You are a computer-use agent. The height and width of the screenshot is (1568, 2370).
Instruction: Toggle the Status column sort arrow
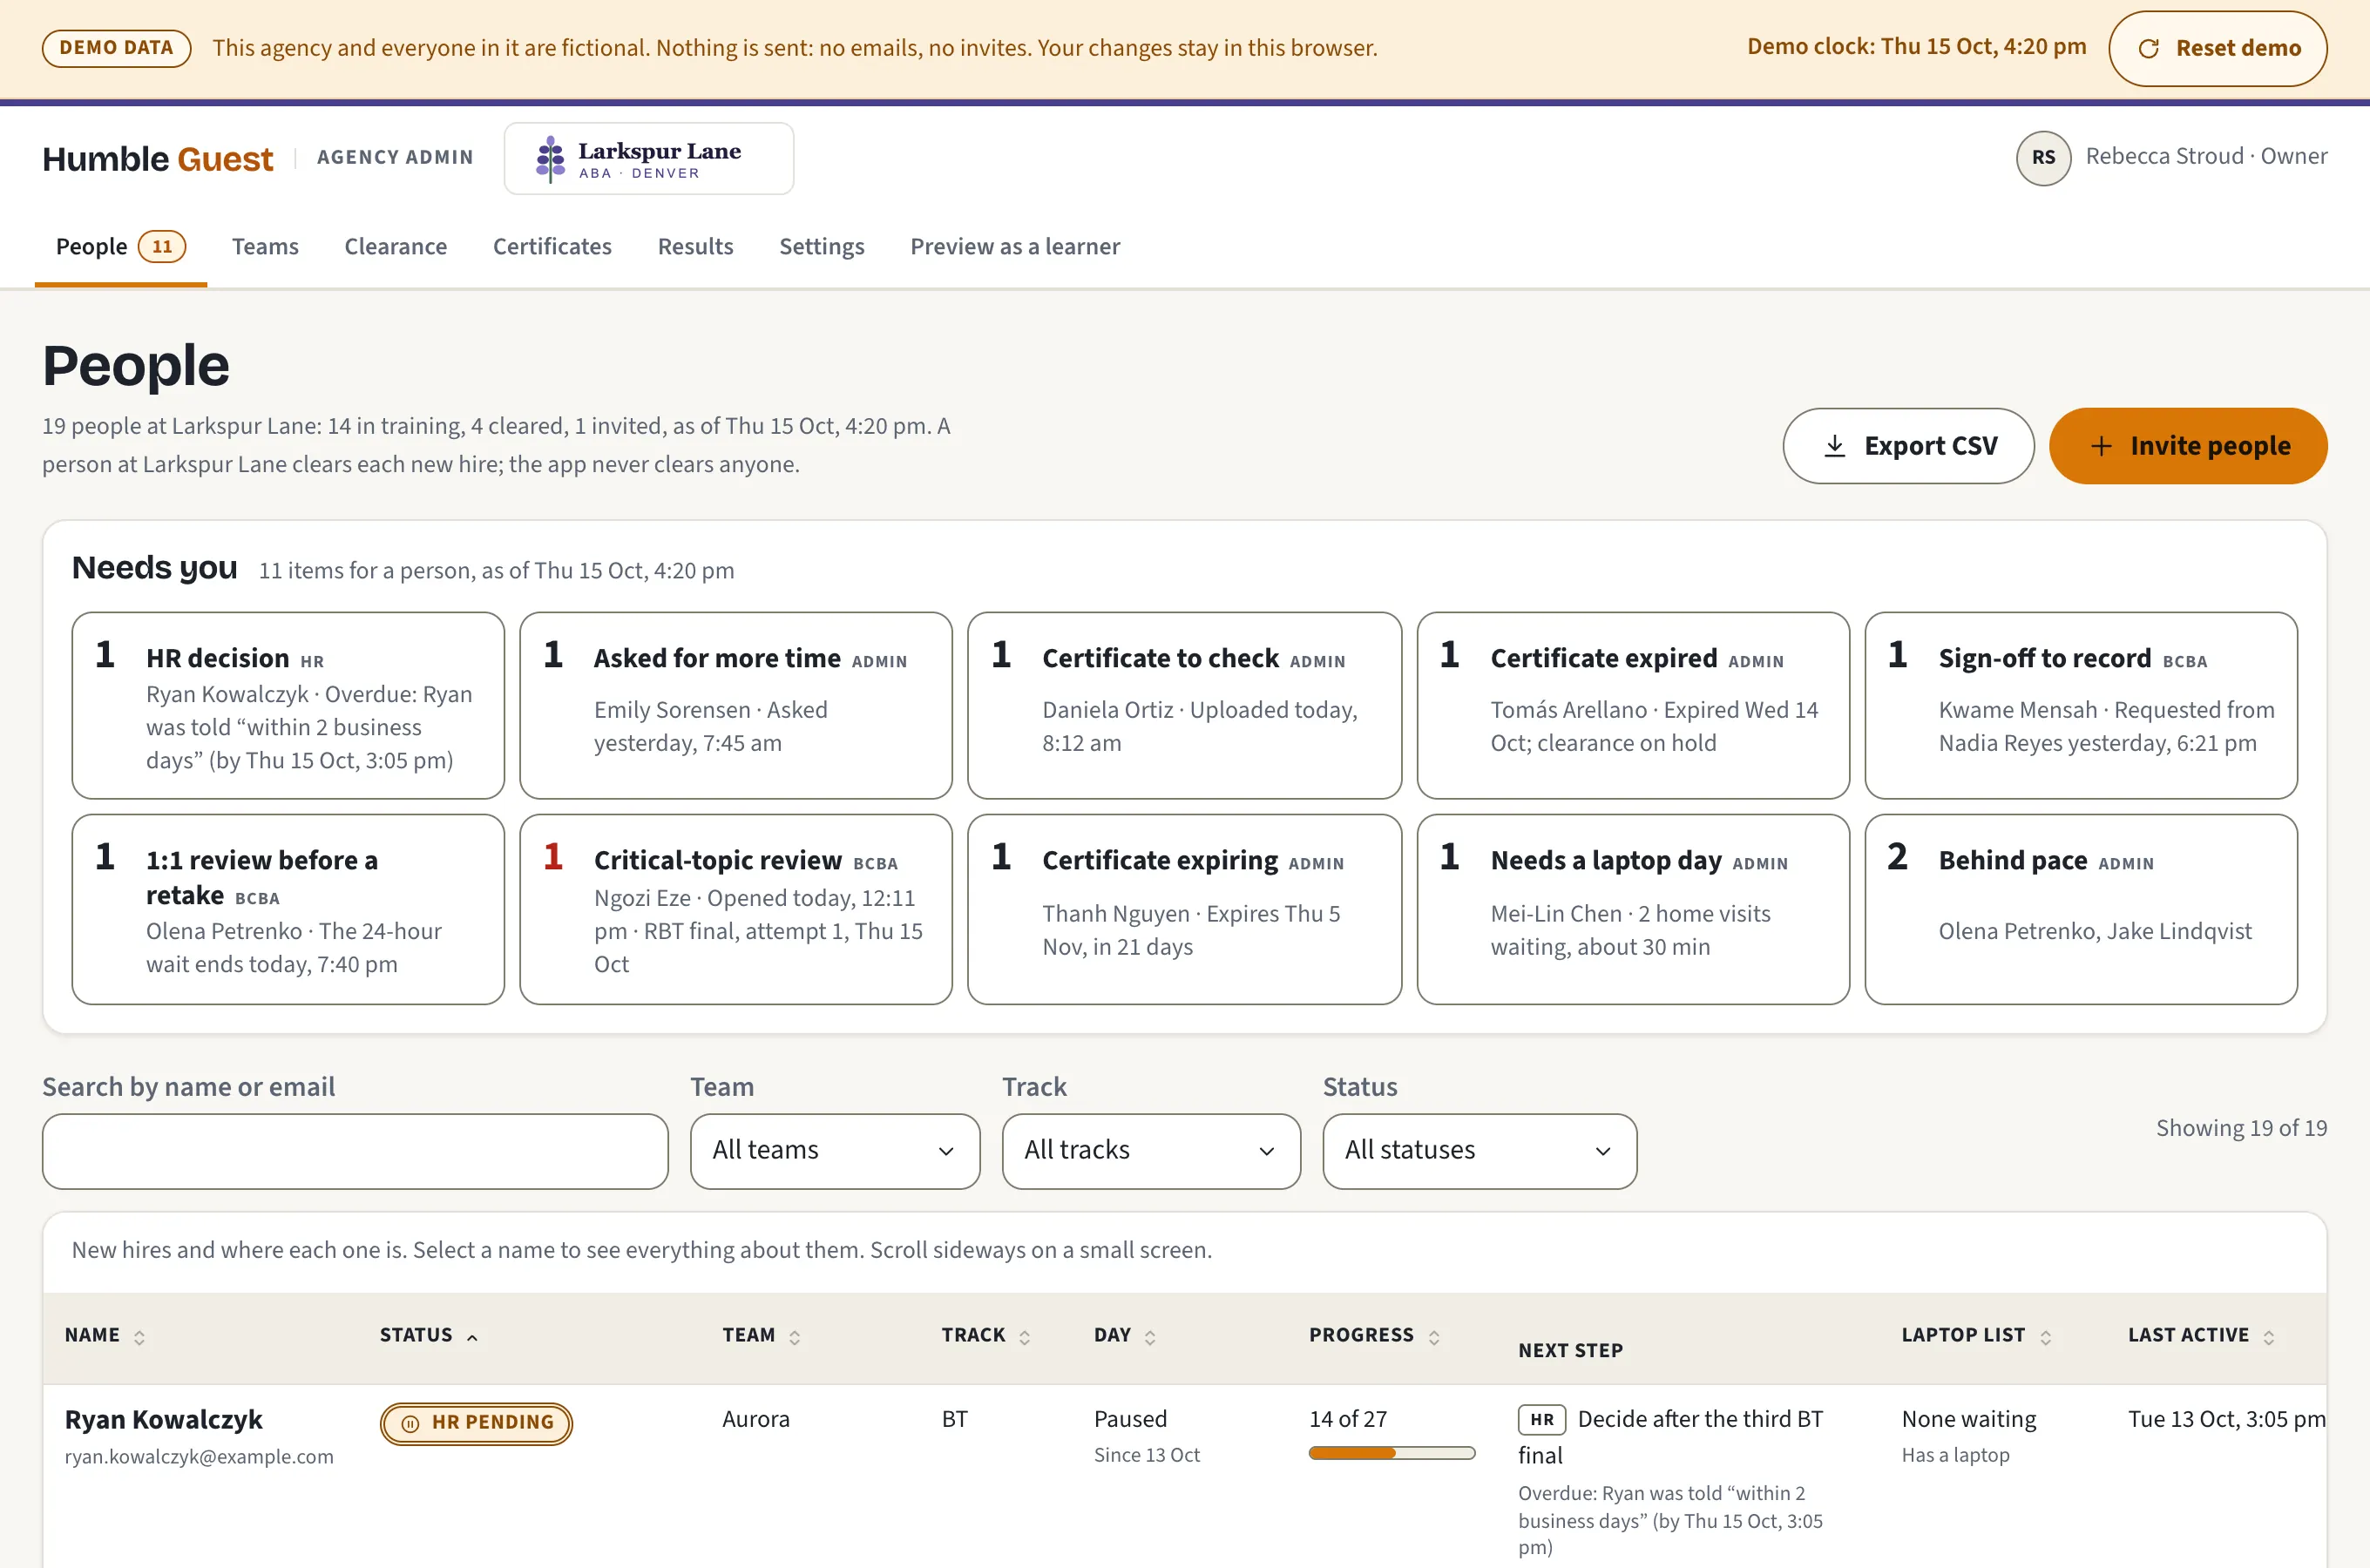(472, 1337)
